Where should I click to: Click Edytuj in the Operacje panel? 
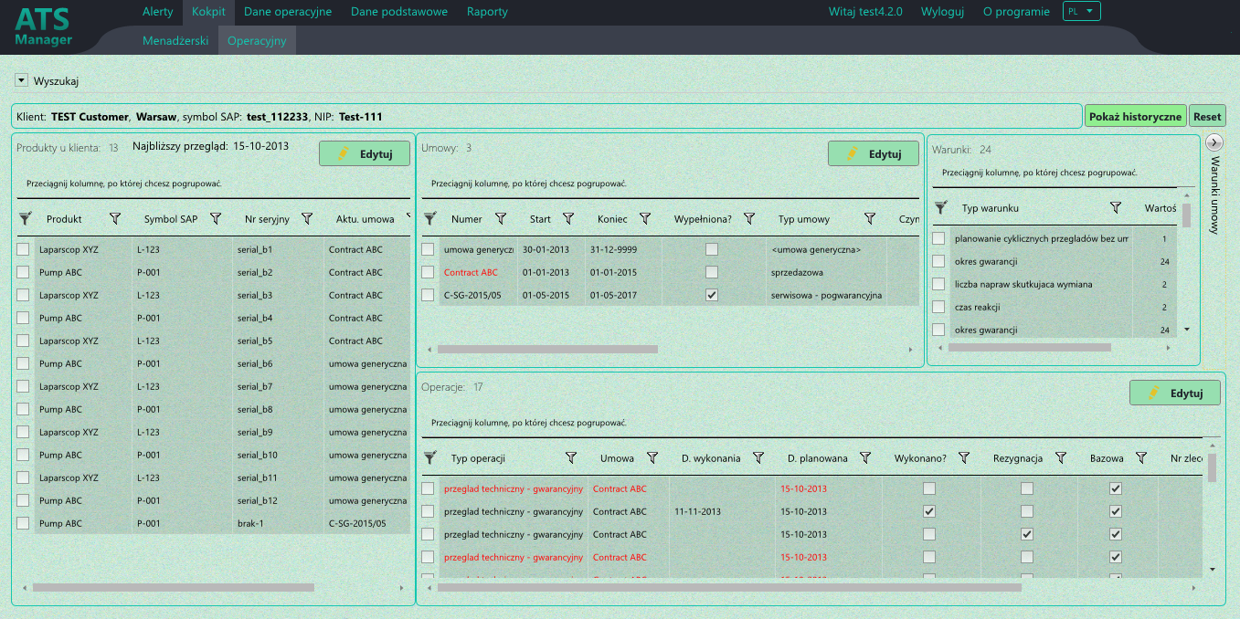click(1175, 393)
